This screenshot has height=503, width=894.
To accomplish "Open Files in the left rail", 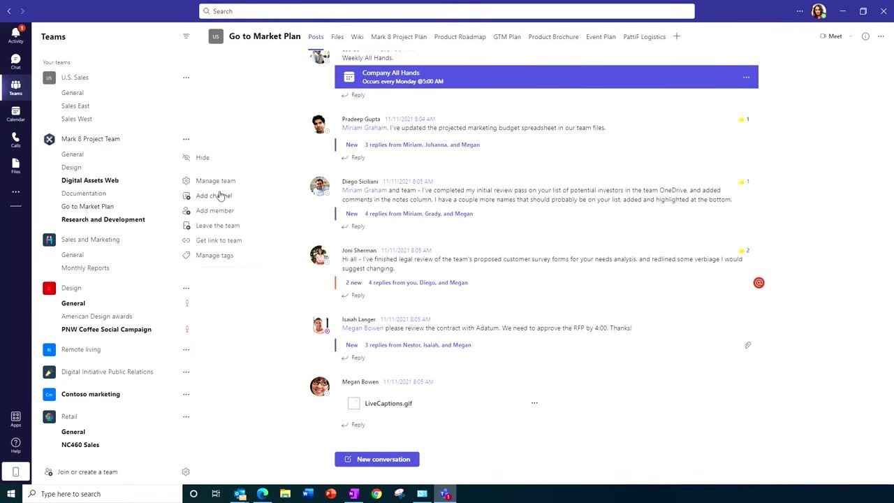I will [x=15, y=166].
